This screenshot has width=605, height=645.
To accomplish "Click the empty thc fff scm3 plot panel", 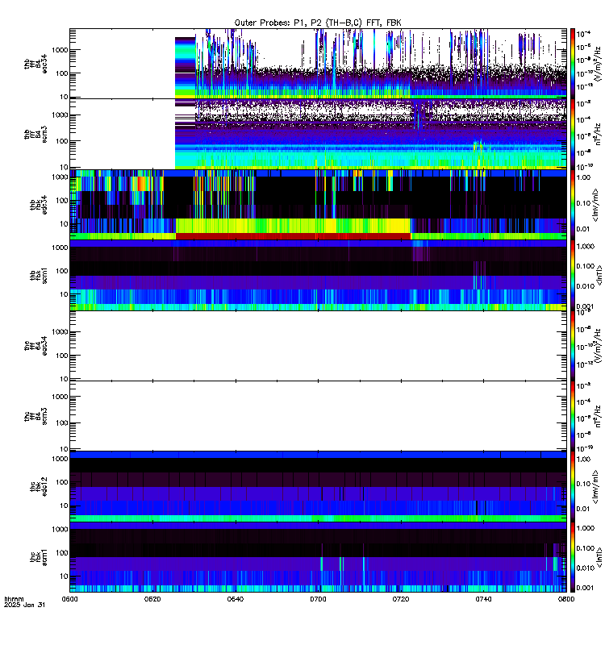I will pos(318,416).
